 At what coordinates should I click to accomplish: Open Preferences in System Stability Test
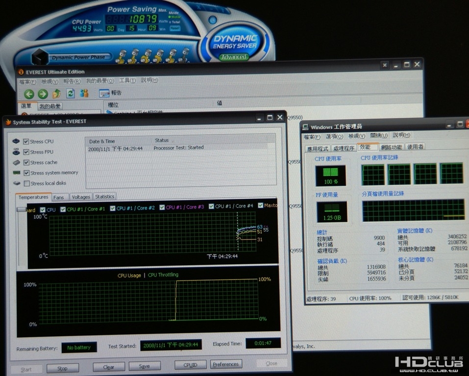click(x=226, y=364)
